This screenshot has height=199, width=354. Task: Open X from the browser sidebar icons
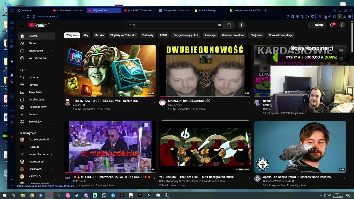coord(12,82)
